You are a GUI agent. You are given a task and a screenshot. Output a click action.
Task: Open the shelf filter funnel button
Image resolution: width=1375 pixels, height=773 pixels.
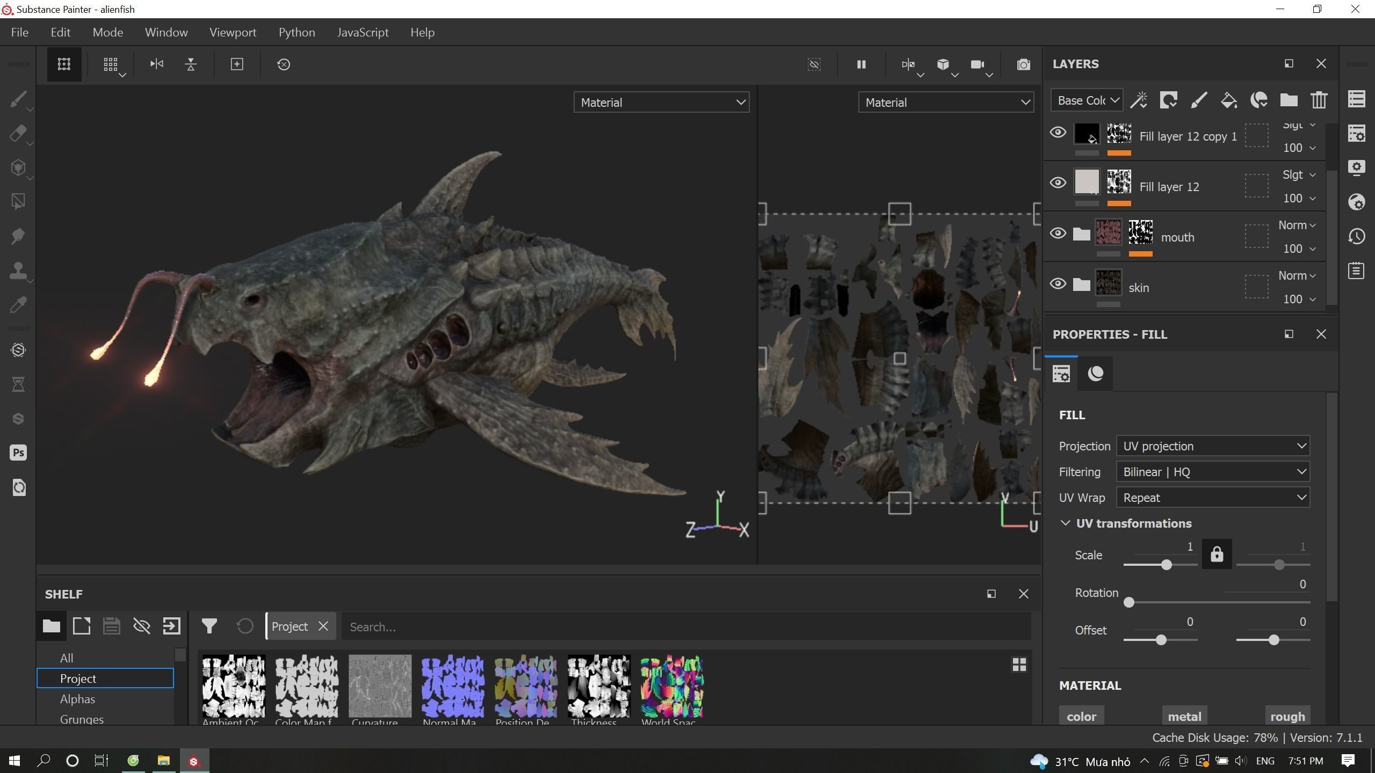pos(209,626)
